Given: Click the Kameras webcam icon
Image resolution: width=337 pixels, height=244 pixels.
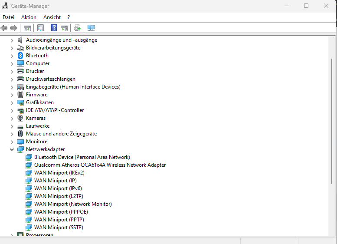Looking at the screenshot, I should [20, 118].
